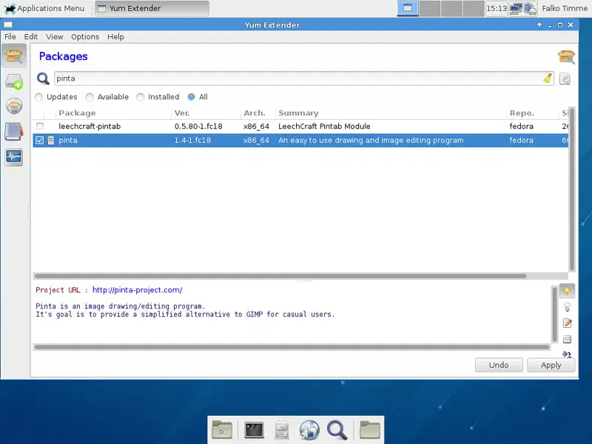Open the folder icon at dock's right end
592x444 pixels.
tap(369, 430)
